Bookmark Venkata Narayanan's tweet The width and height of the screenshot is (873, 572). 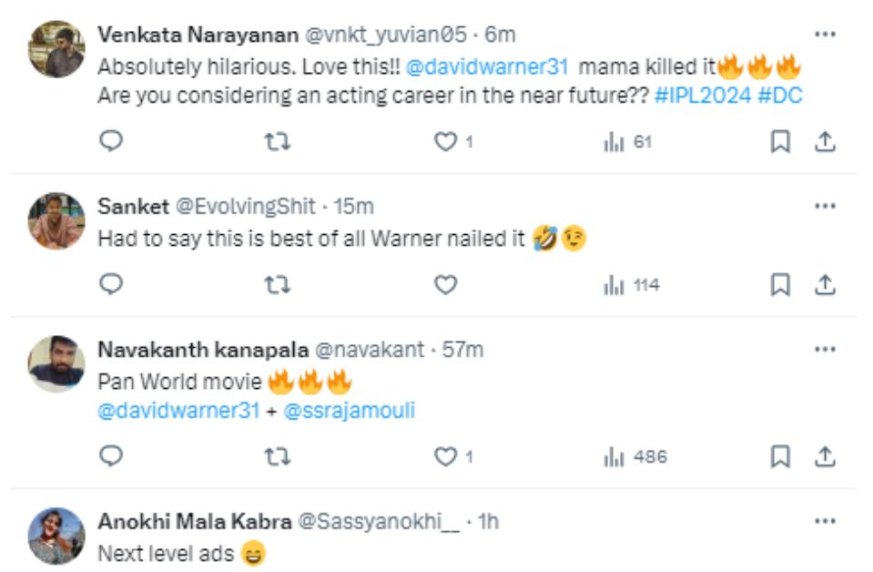780,141
